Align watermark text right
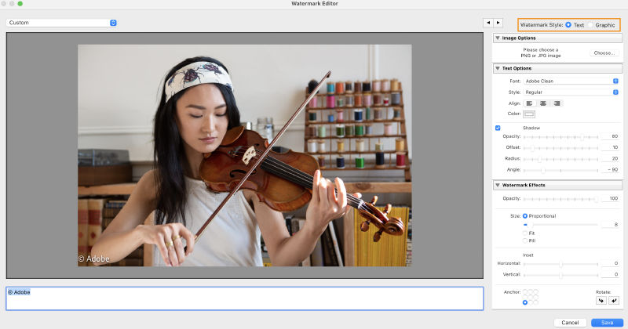 click(557, 103)
